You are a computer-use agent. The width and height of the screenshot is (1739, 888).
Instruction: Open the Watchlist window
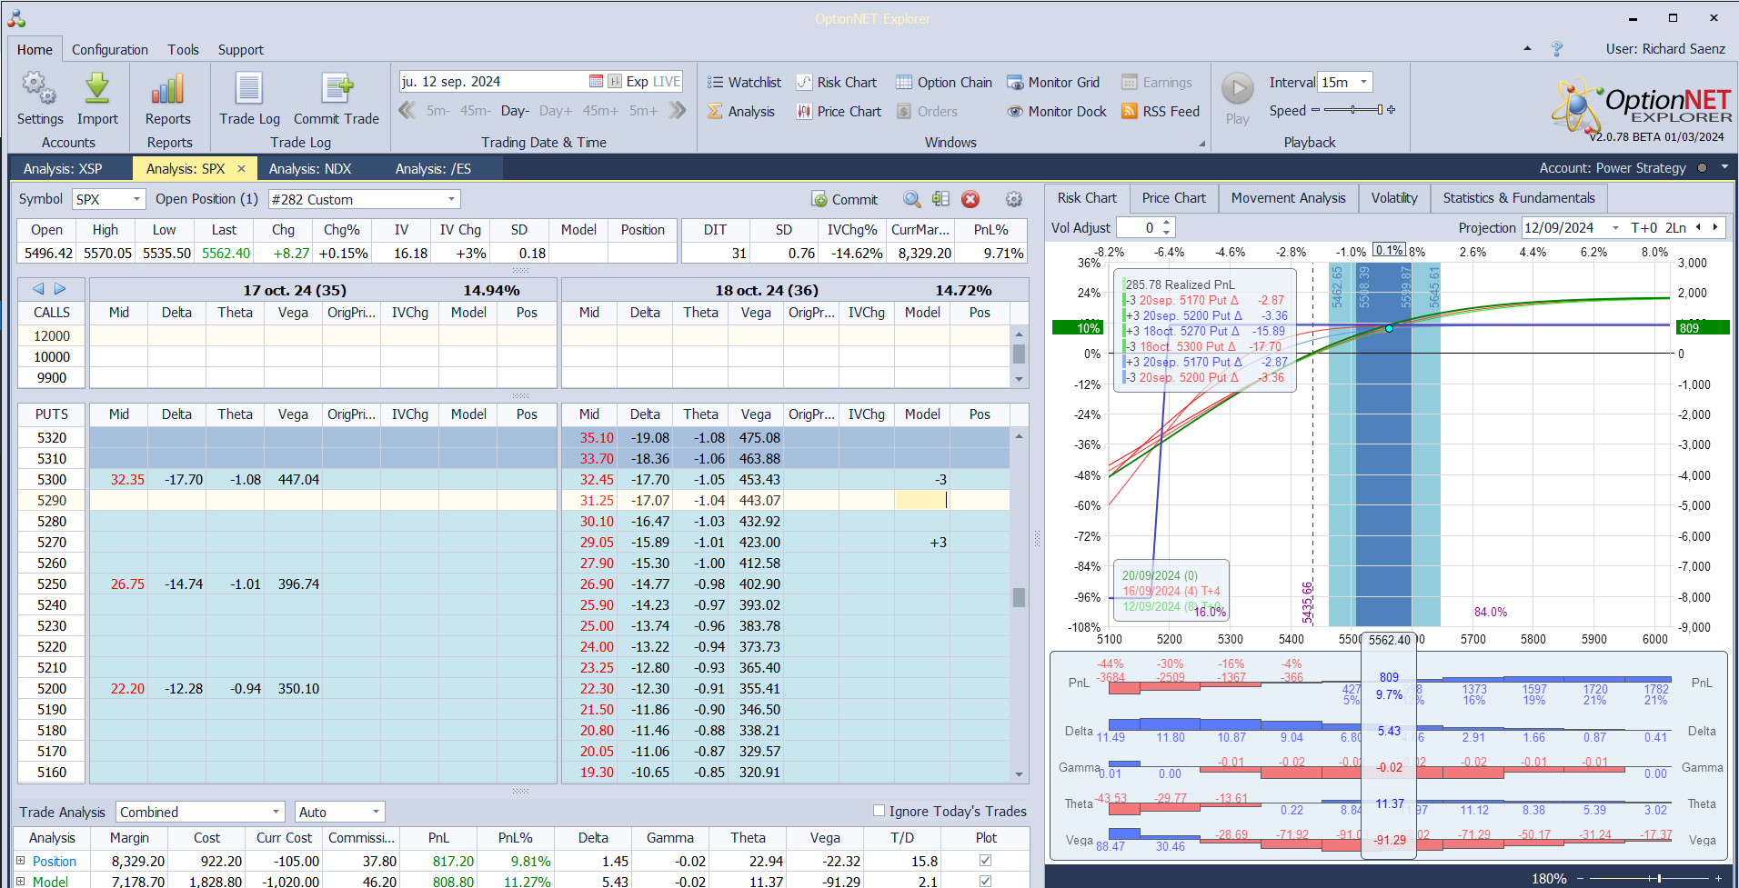pos(744,83)
